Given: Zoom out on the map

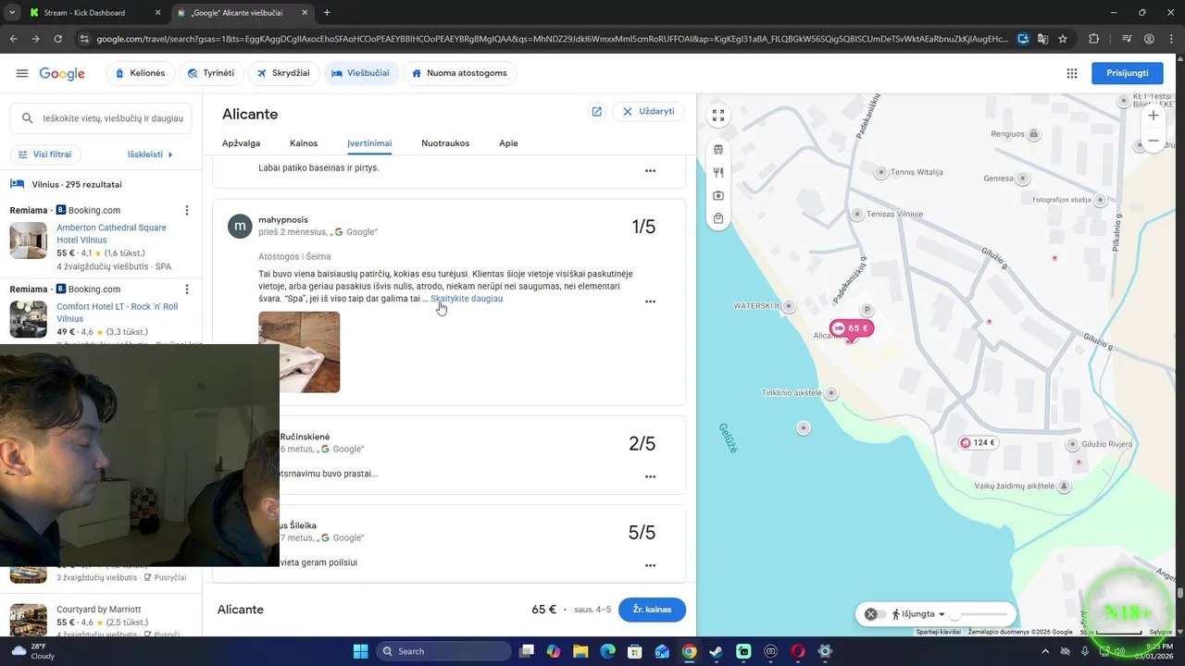Looking at the screenshot, I should 1153,141.
